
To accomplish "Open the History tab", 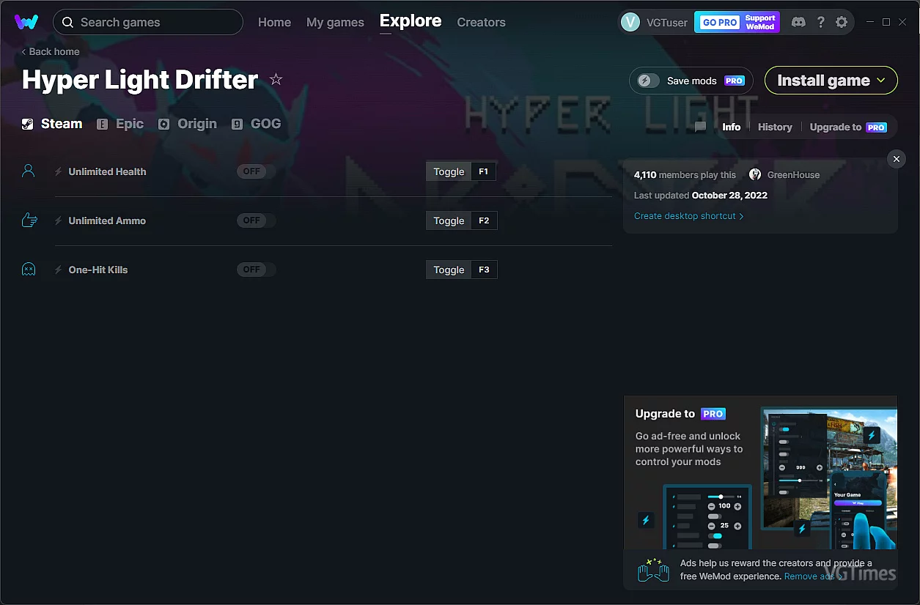I will 775,127.
